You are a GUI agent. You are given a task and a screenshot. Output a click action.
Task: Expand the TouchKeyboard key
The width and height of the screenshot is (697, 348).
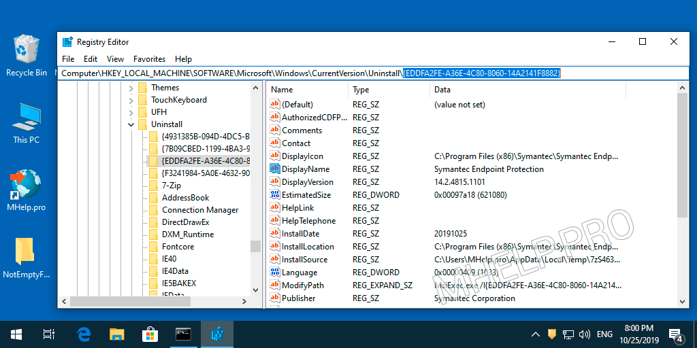coord(131,100)
